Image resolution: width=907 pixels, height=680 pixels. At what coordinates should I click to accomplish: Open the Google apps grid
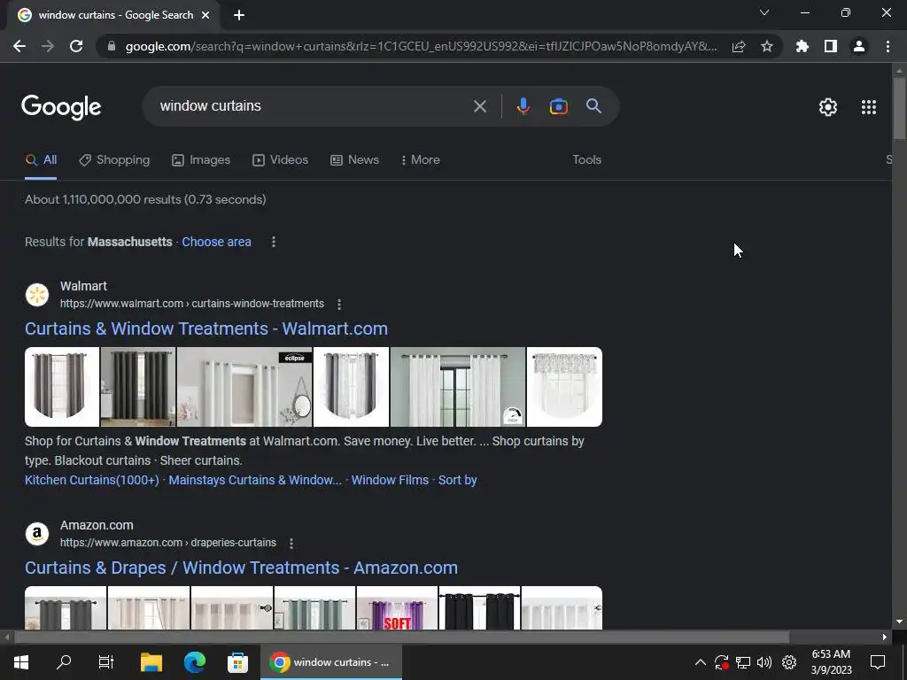click(869, 107)
